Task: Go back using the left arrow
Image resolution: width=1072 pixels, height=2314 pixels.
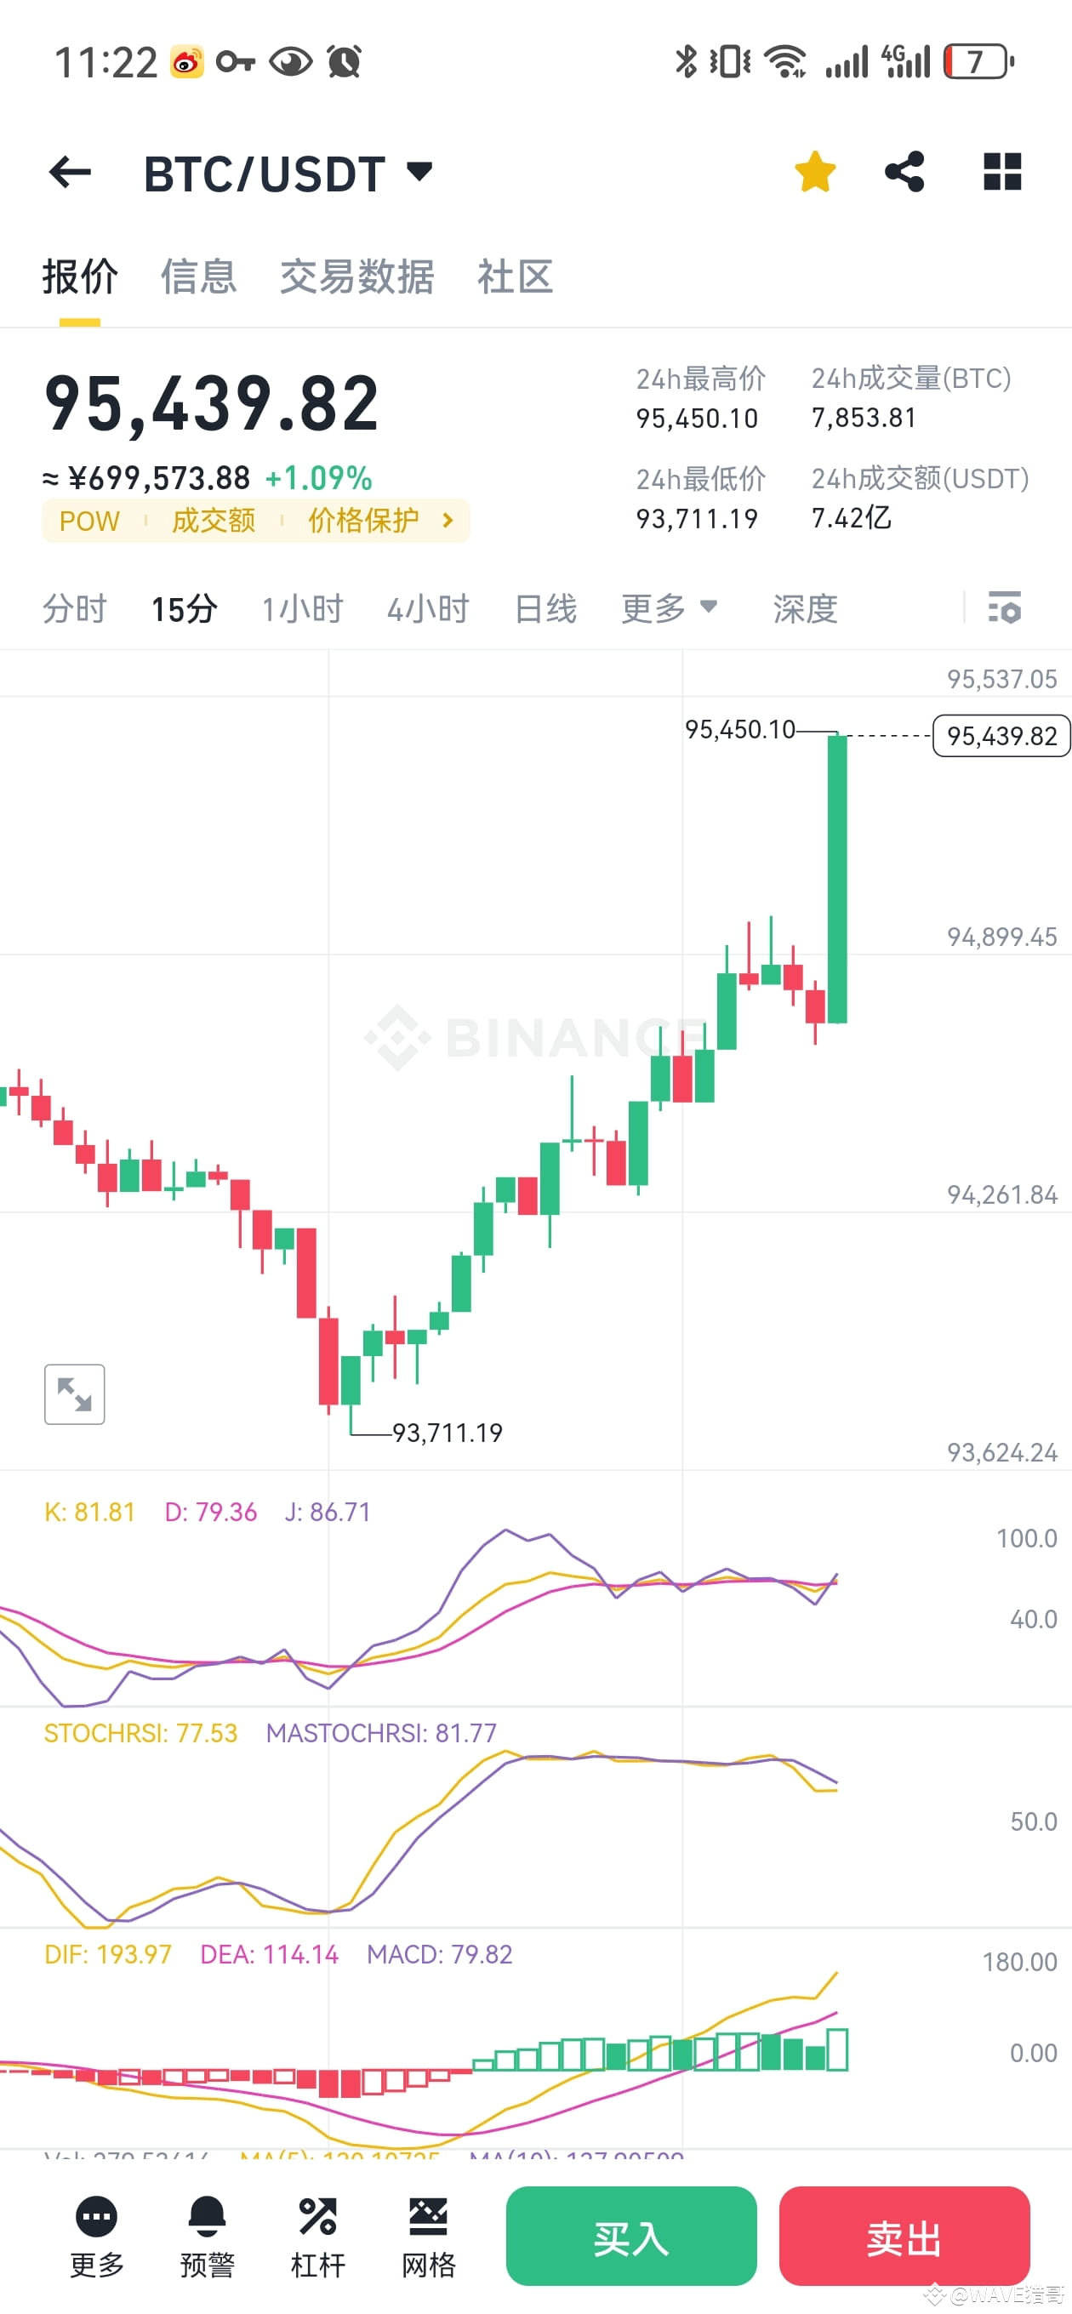Action: click(x=70, y=172)
